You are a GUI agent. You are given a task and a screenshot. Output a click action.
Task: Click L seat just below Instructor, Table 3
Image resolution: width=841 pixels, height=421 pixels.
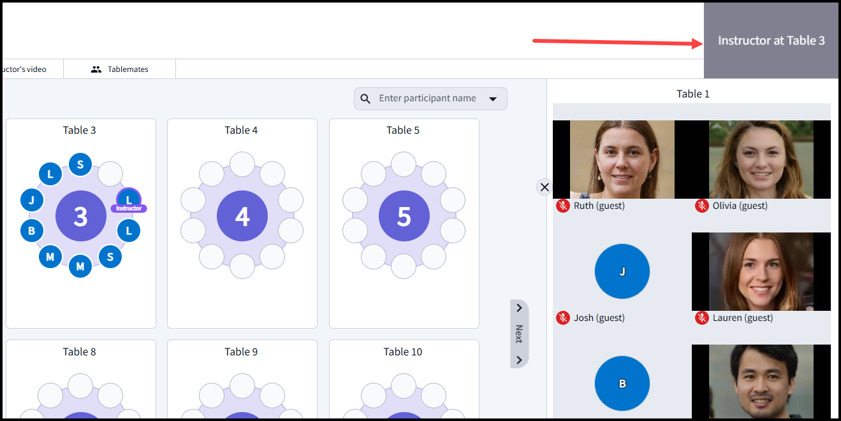click(x=129, y=231)
